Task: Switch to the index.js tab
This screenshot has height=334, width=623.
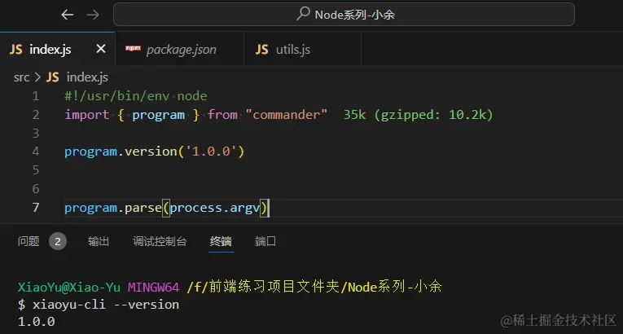Action: tap(58, 49)
